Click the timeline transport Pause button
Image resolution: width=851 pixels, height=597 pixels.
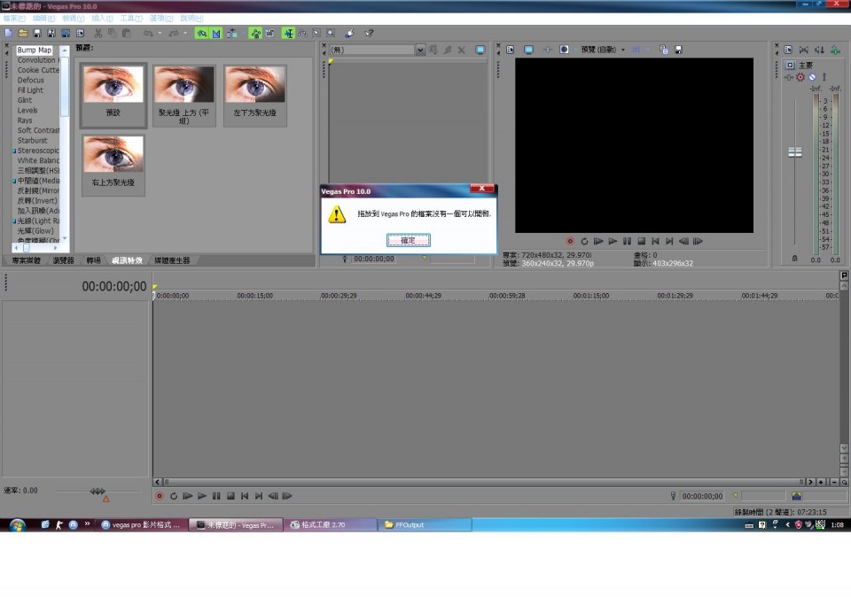click(x=216, y=496)
